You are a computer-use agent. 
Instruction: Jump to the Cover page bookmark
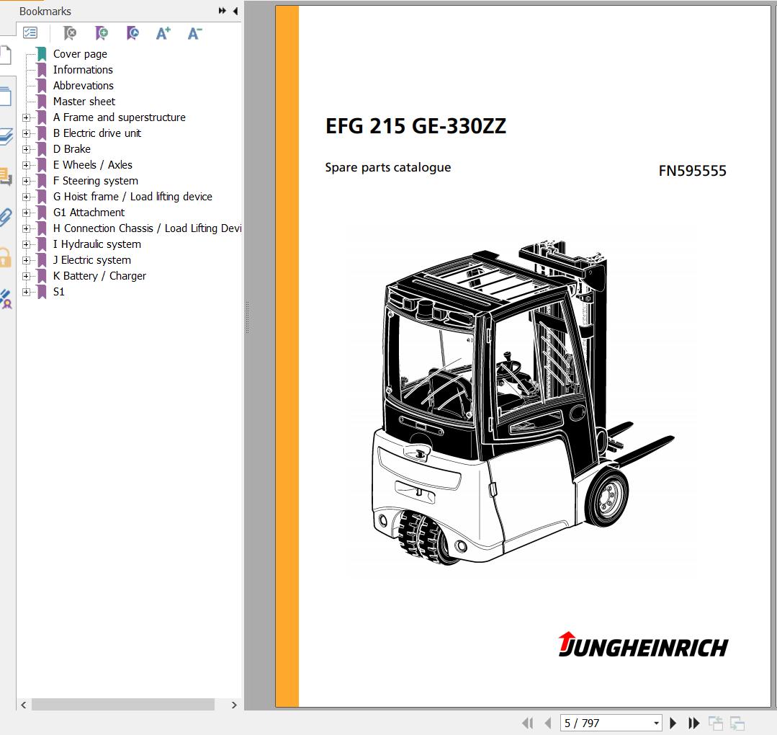[80, 54]
